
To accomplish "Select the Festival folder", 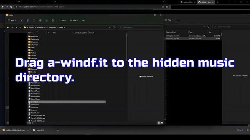I will point(34,53).
